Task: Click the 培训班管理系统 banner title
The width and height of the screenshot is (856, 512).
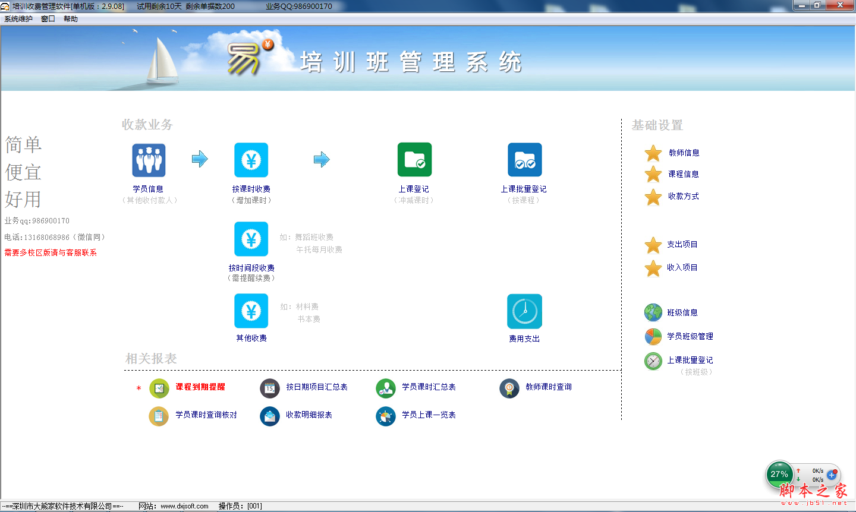Action: (x=411, y=62)
